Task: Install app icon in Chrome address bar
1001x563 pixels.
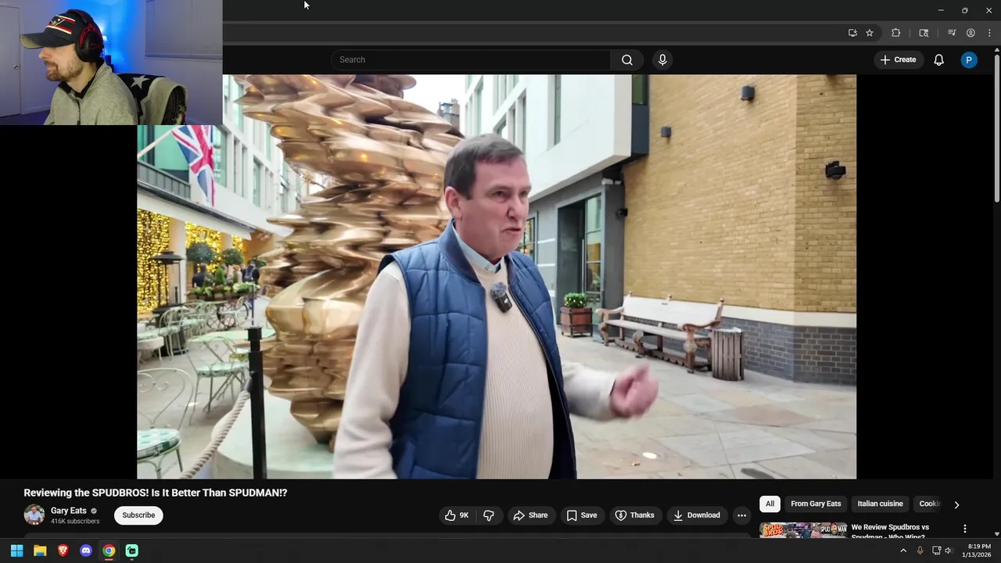Action: tap(852, 33)
